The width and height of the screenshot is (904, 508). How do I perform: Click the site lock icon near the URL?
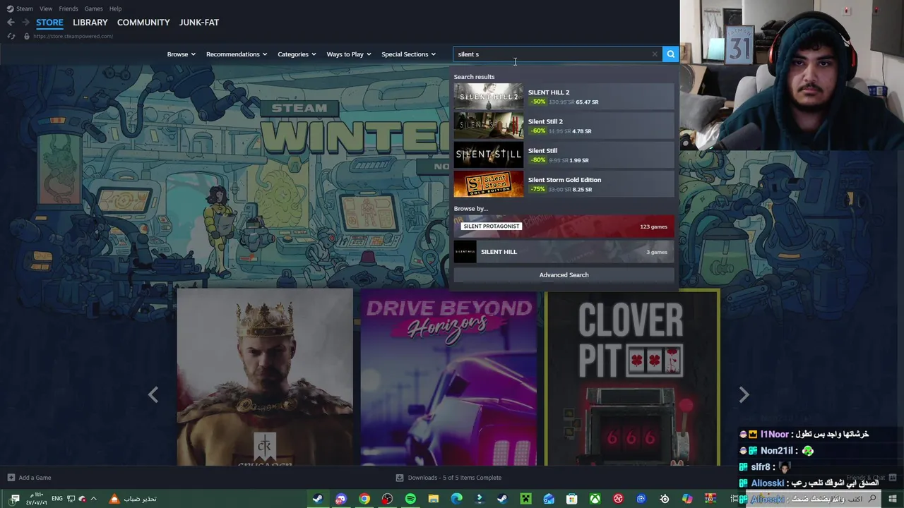point(27,36)
